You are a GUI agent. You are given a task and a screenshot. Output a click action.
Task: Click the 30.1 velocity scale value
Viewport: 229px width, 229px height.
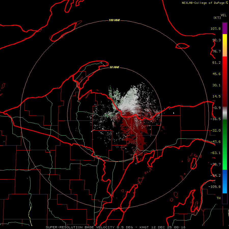point(217,85)
